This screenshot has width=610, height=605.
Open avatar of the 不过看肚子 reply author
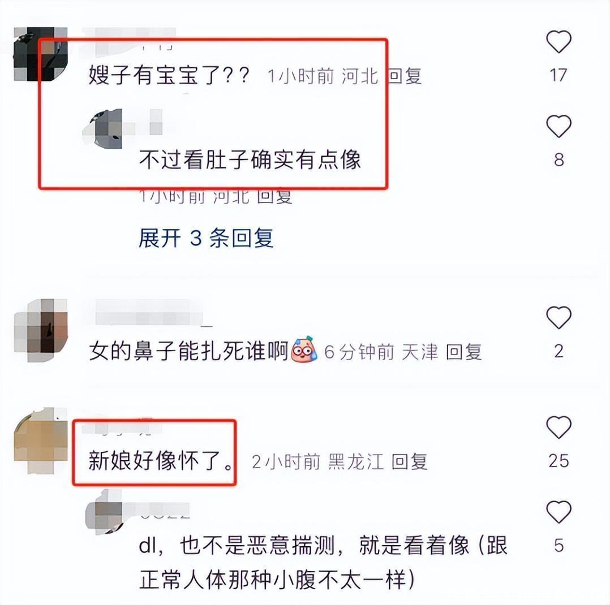104,128
